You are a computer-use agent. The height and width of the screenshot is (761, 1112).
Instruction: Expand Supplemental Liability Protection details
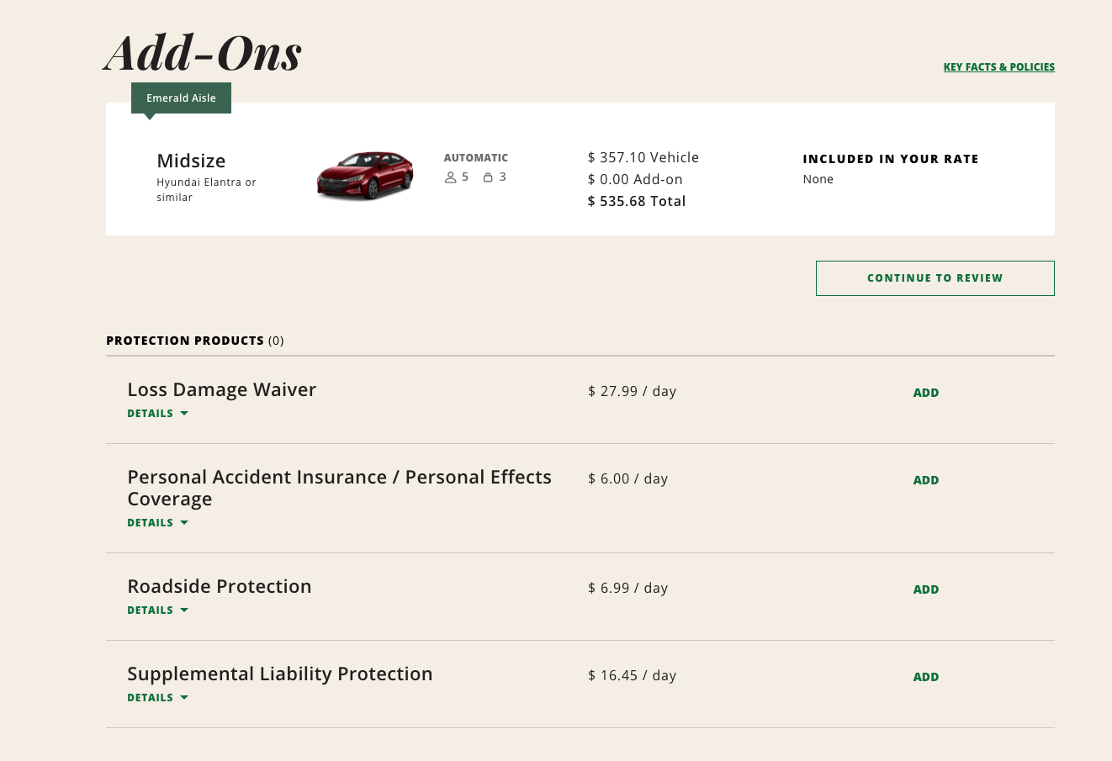tap(157, 698)
